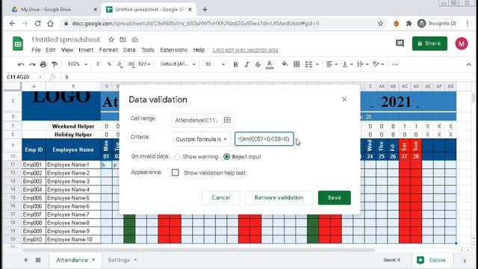The height and width of the screenshot is (269, 478).
Task: Open the comment history icon
Action: [x=400, y=43]
